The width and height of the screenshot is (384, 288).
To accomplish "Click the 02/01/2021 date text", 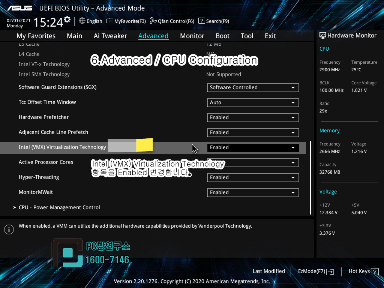I will coord(18,21).
